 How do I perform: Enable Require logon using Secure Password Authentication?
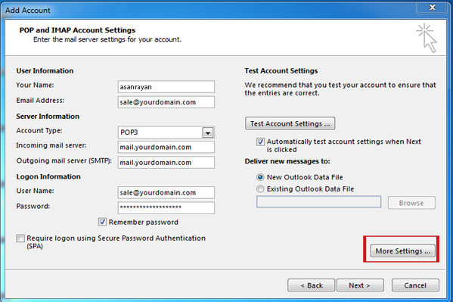pyautogui.click(x=20, y=238)
